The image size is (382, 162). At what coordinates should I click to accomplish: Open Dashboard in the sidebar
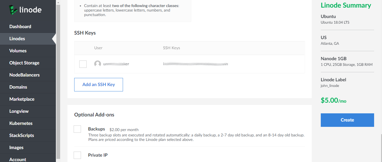[20, 27]
